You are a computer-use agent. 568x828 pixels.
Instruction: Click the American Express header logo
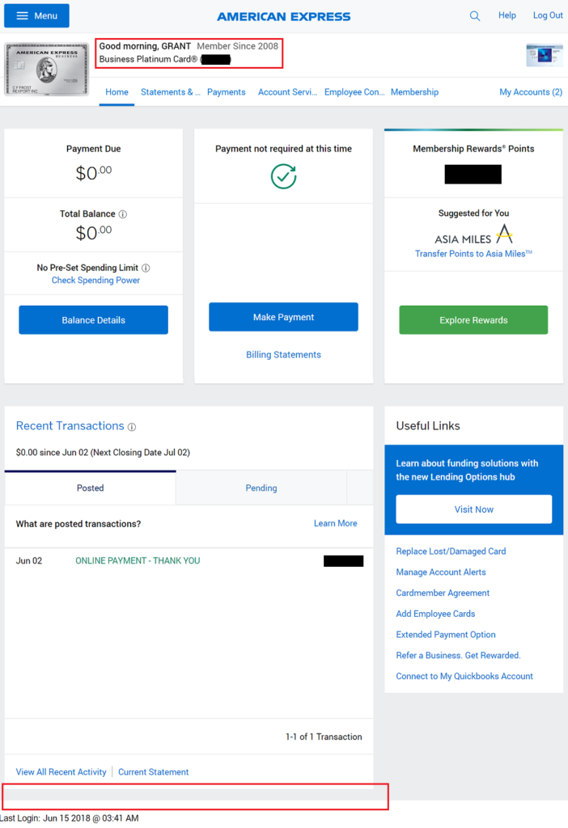[283, 16]
